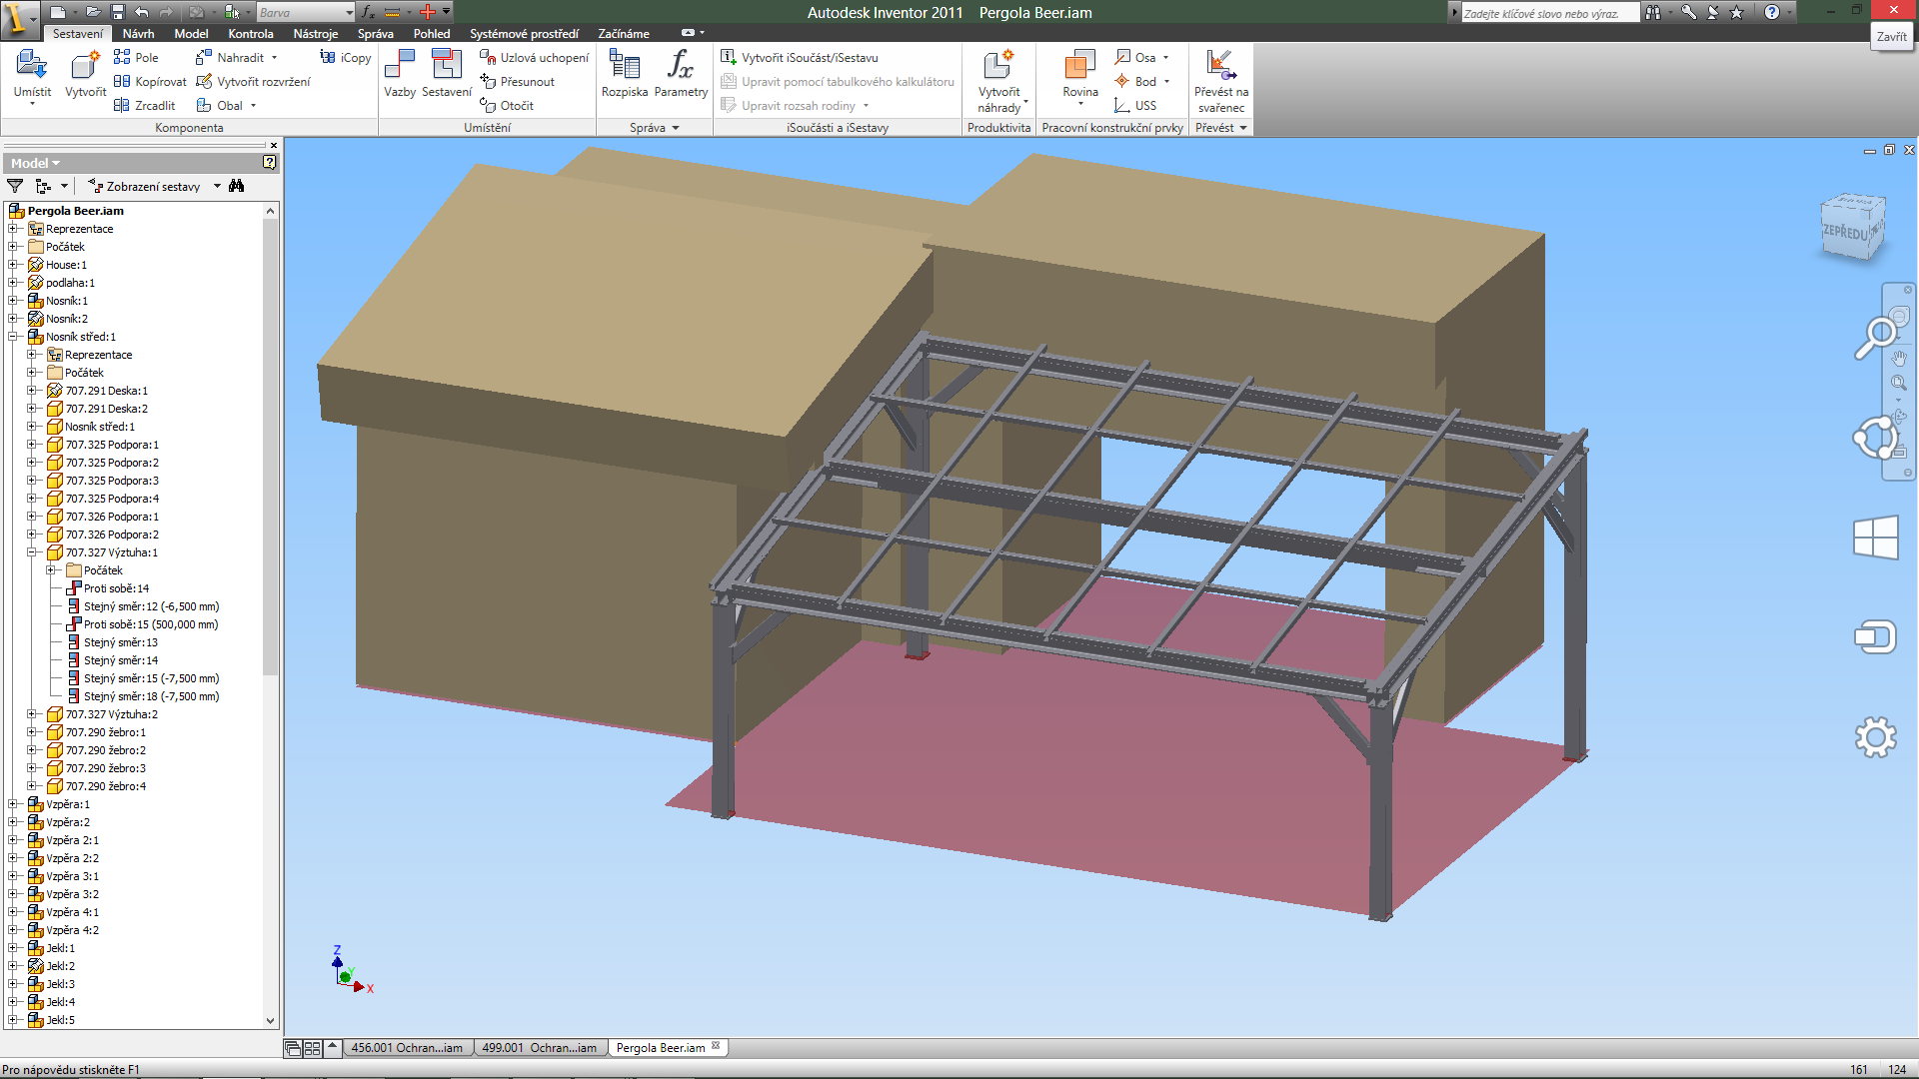Click the keyword search input field
This screenshot has height=1079, width=1919.
pyautogui.click(x=1549, y=13)
